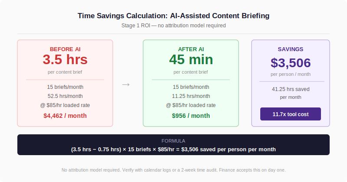This screenshot has width=347, height=182.
Task: Select the 45 min value
Action: [x=191, y=59]
